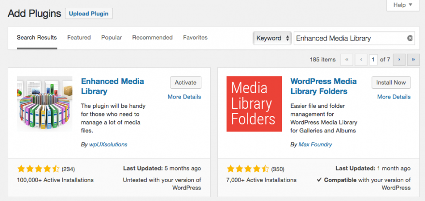View More Details for Enhanced Media Library

click(184, 97)
